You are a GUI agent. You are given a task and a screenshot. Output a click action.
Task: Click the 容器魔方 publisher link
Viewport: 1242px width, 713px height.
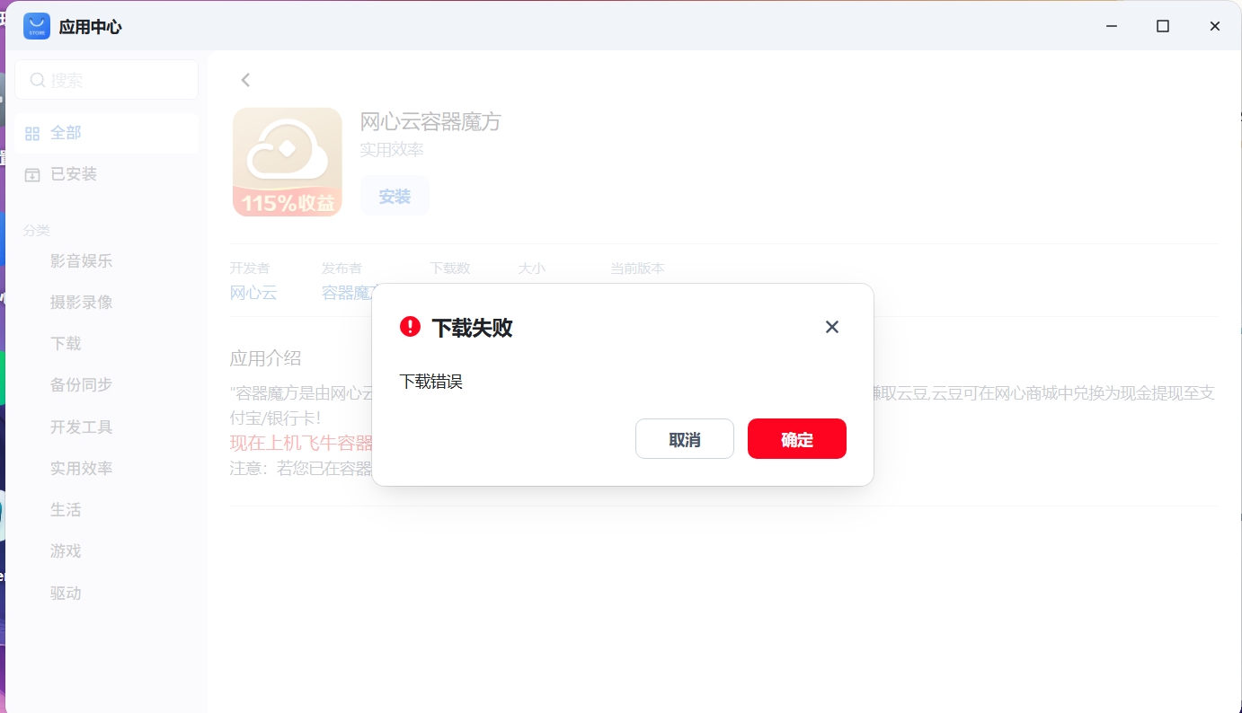coord(347,293)
